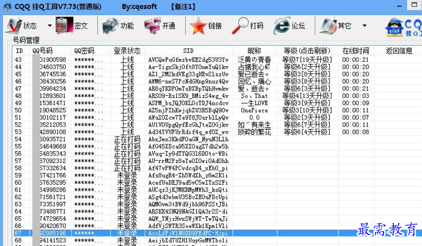Viewport: 422px width, 246px height.
Task: Click password cell of row 50
Action: click(x=88, y=111)
